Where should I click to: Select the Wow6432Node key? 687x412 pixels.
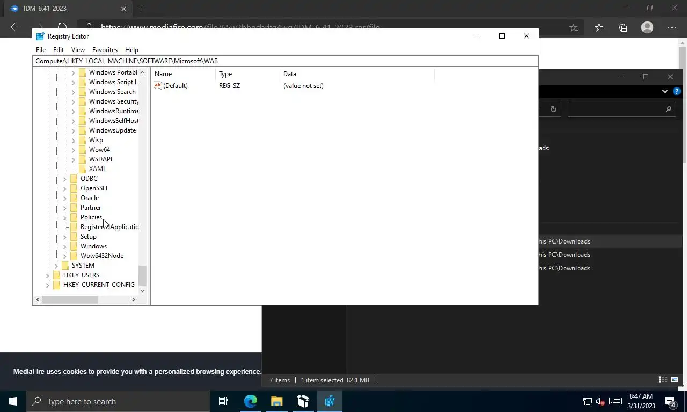pos(102,256)
